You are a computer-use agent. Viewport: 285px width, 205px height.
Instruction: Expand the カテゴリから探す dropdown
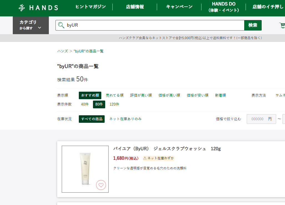31,25
